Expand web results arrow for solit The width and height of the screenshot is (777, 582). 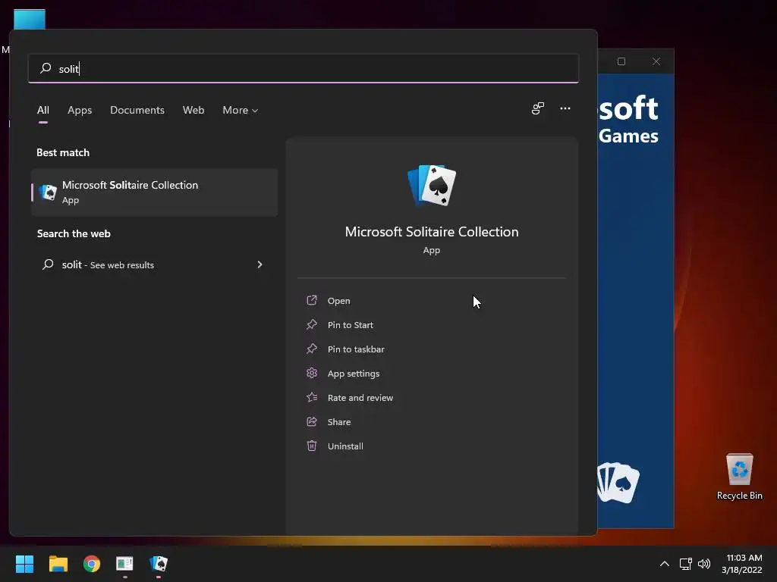point(260,264)
